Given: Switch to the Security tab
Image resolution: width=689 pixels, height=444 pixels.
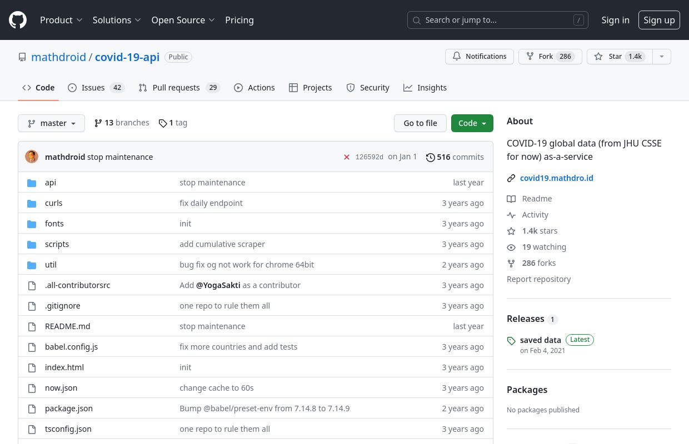Looking at the screenshot, I should tap(368, 88).
